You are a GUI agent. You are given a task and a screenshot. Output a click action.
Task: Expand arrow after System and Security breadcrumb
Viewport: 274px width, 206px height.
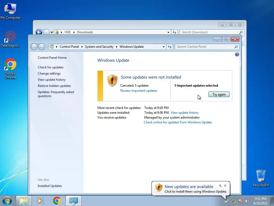pos(117,47)
